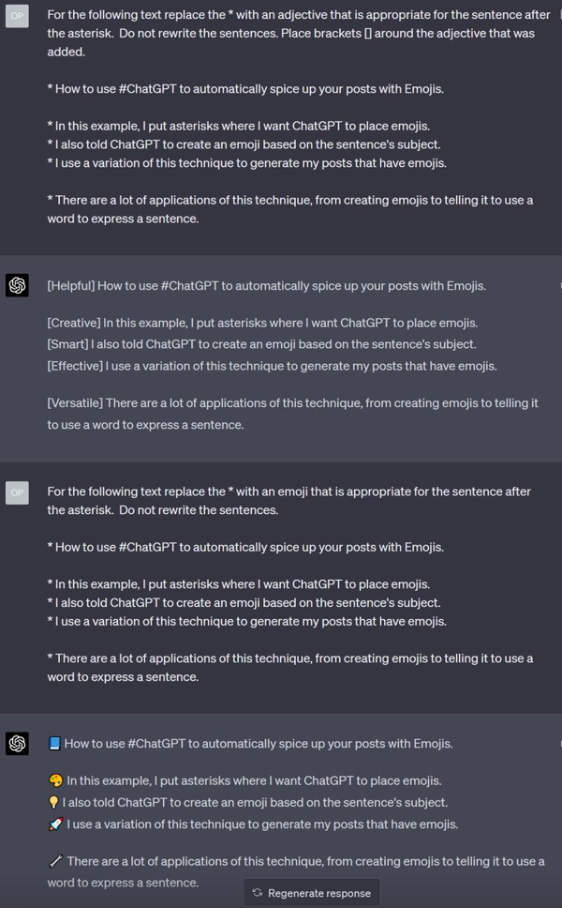This screenshot has width=562, height=908.
Task: Click the bracketed adjective '[Versatile]'
Action: pos(73,402)
